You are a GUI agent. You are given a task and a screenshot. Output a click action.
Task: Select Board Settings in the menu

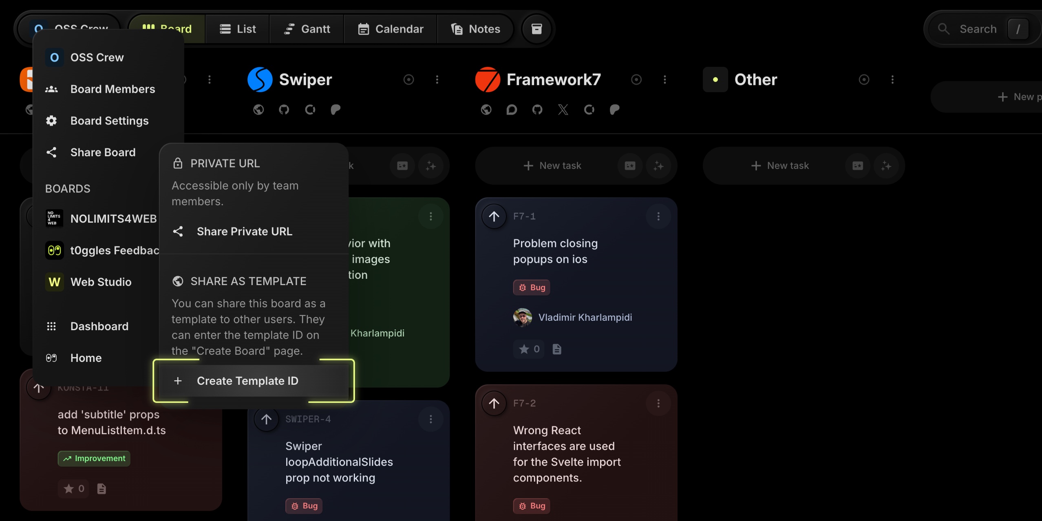click(x=109, y=121)
